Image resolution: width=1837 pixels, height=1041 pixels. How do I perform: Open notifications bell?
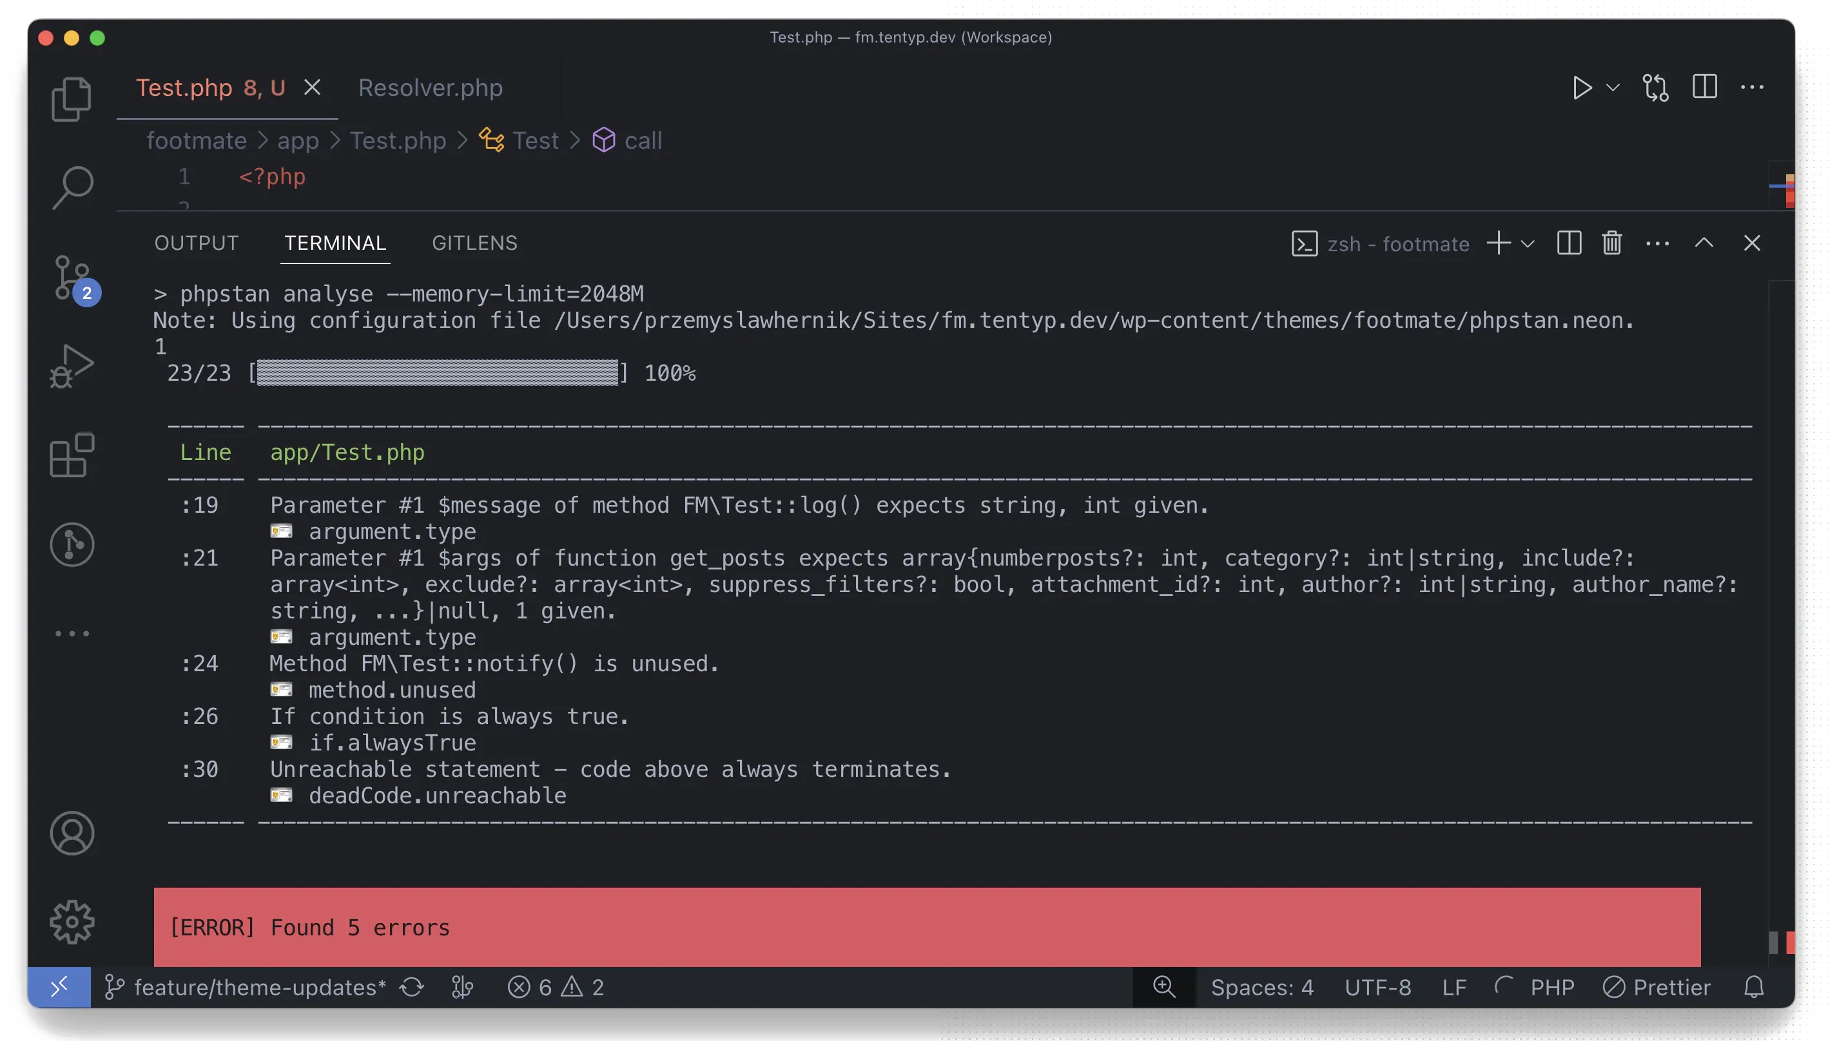tap(1753, 988)
